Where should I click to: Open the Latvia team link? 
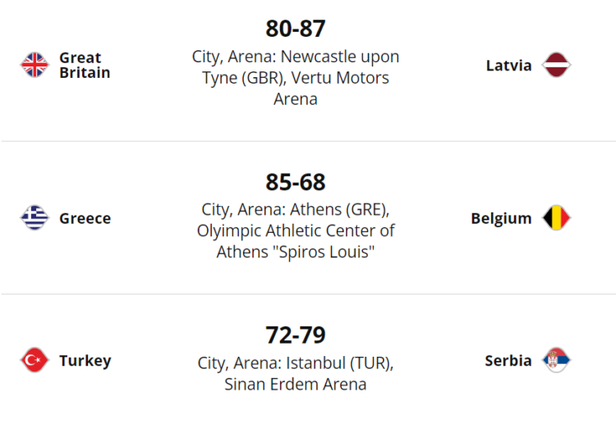point(508,65)
